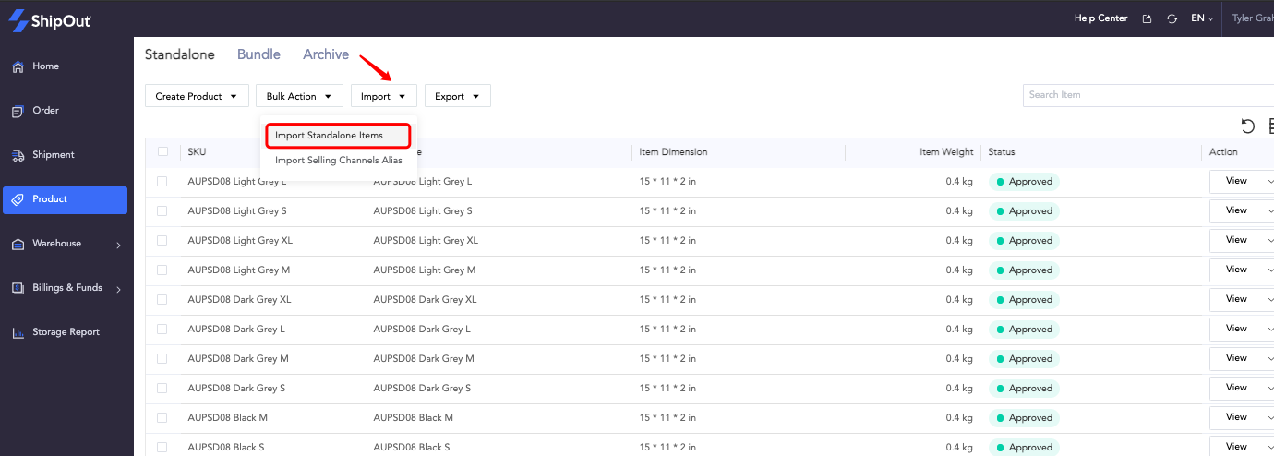Image resolution: width=1274 pixels, height=456 pixels.
Task: Open the Storage Report chart icon
Action: point(18,332)
